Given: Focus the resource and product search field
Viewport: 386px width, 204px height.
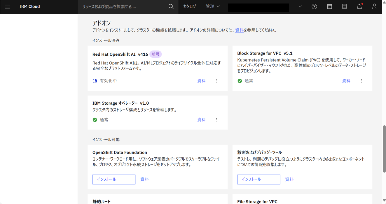Looking at the screenshot, I should (124, 6).
